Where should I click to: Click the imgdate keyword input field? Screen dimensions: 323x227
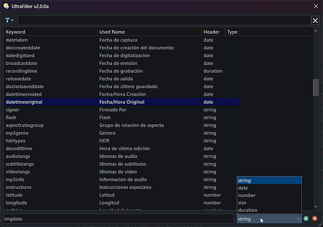118,219
